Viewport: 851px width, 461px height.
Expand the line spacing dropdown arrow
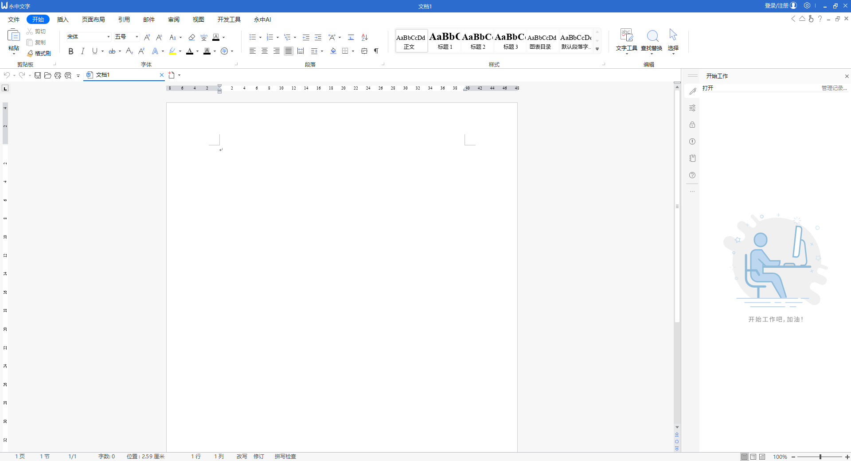pos(322,51)
